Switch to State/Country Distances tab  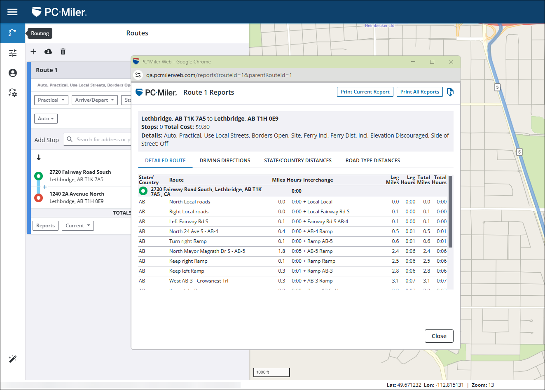[297, 161]
